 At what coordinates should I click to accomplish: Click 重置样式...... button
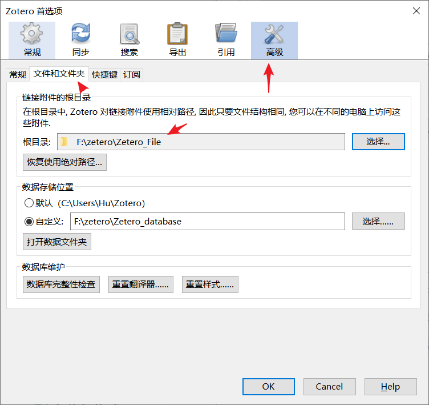[210, 284]
